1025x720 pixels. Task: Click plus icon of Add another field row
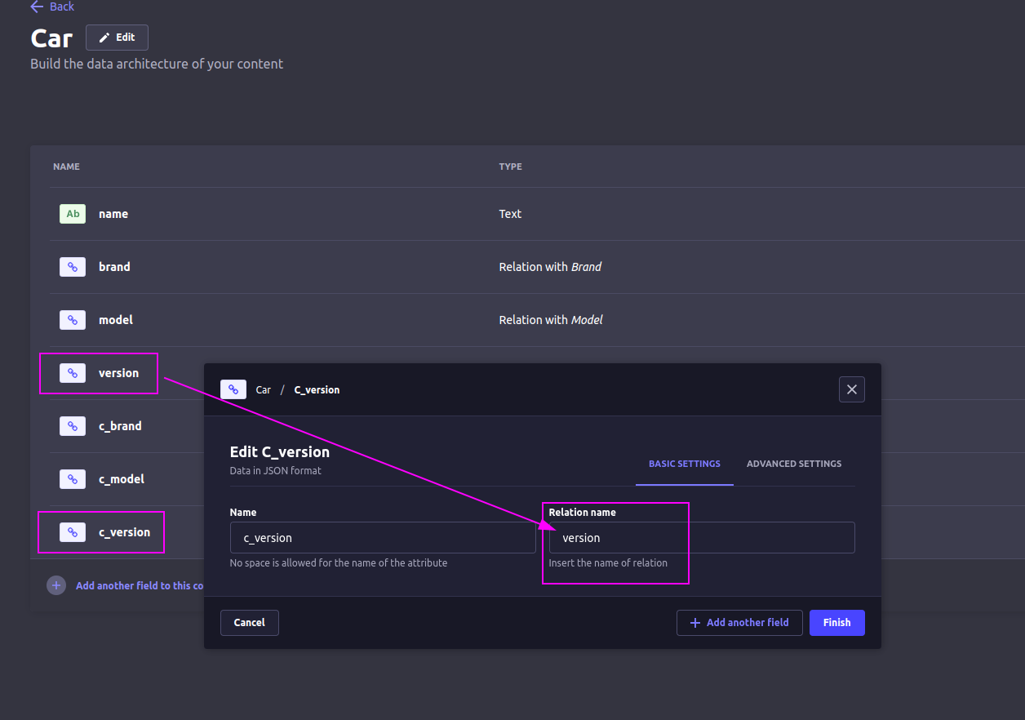click(x=56, y=585)
